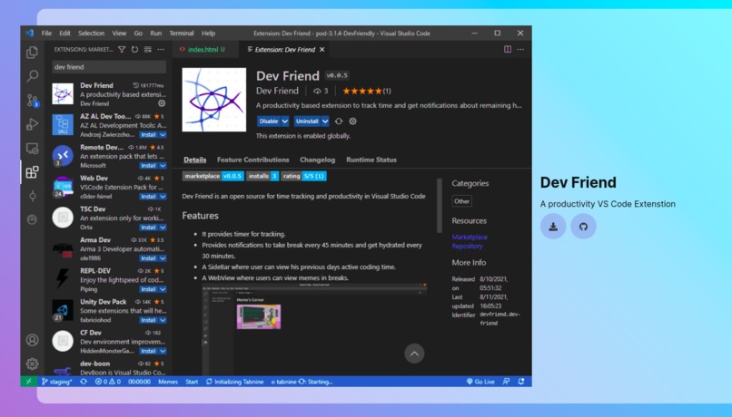
Task: Open editor more actions ellipsis
Action: tap(520, 49)
